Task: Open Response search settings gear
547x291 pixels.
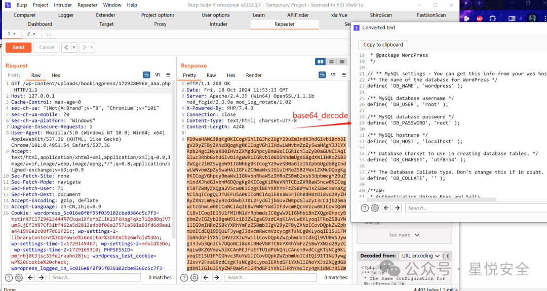Action: coord(194,277)
